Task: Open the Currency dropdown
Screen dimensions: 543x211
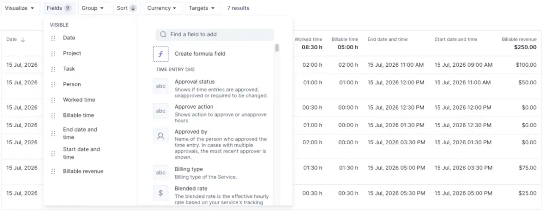Action: pos(162,8)
